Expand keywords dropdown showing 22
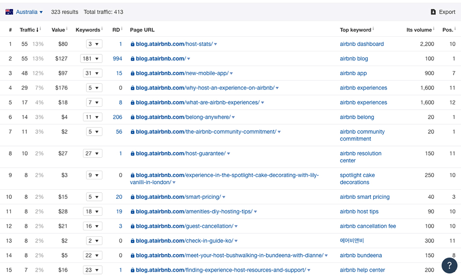461x275 pixels. [92, 255]
